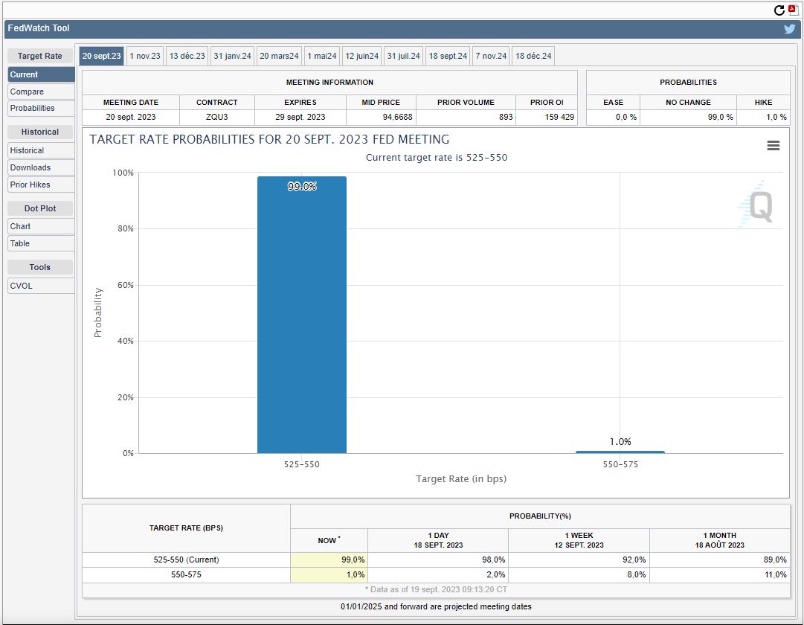Click the refresh icon at top right
This screenshot has height=625, width=804.
pos(779,10)
